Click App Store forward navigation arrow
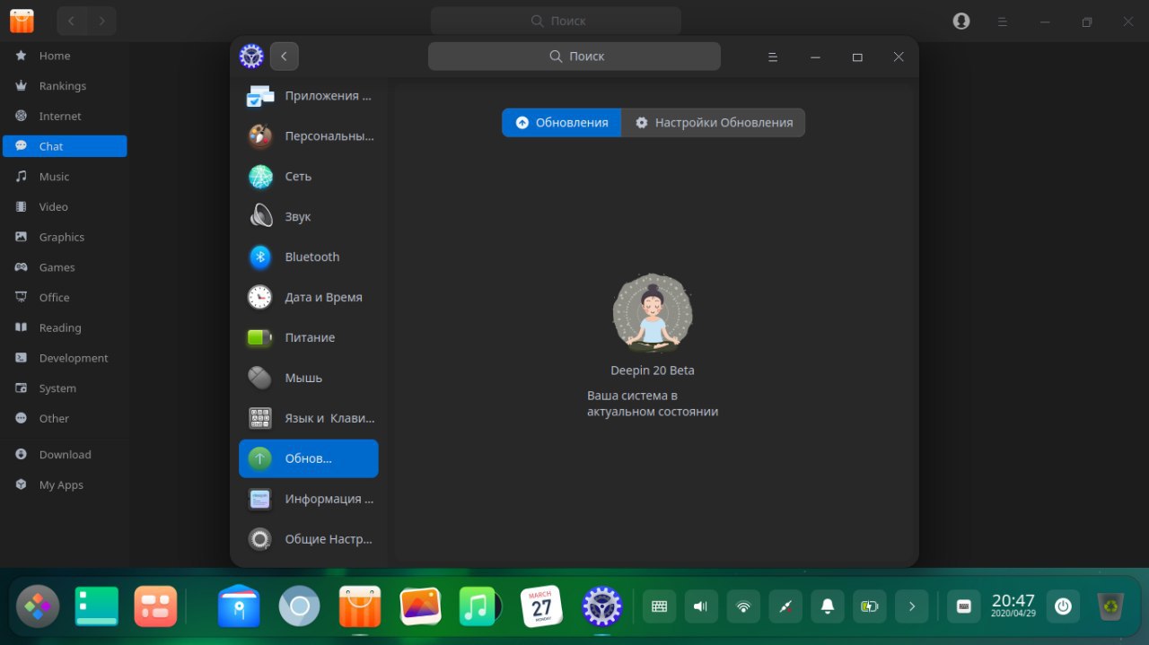The height and width of the screenshot is (645, 1149). pos(101,21)
